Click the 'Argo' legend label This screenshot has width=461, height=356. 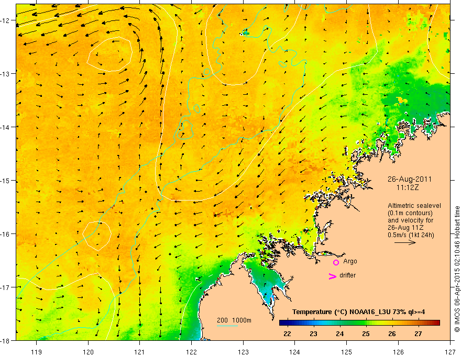point(350,261)
